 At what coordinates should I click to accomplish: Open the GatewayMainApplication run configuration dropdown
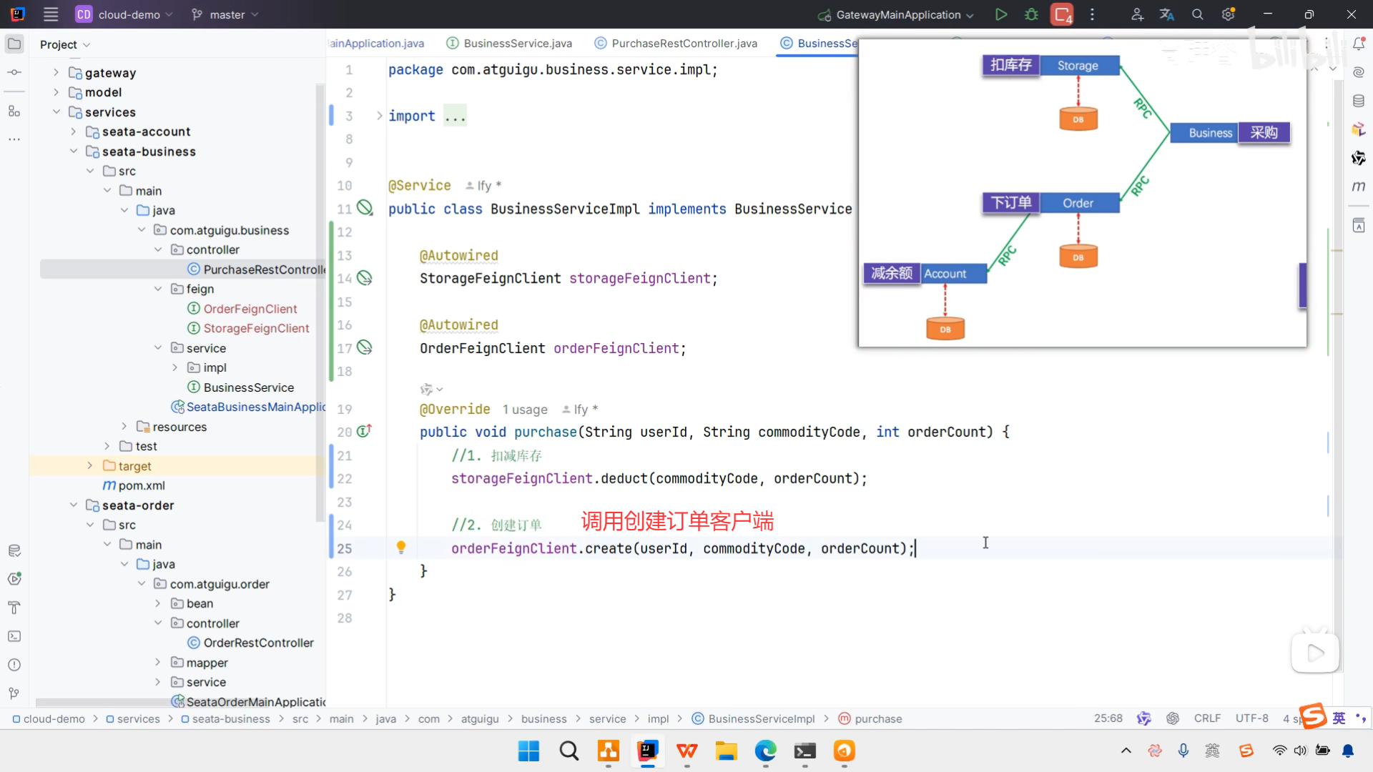click(x=897, y=14)
